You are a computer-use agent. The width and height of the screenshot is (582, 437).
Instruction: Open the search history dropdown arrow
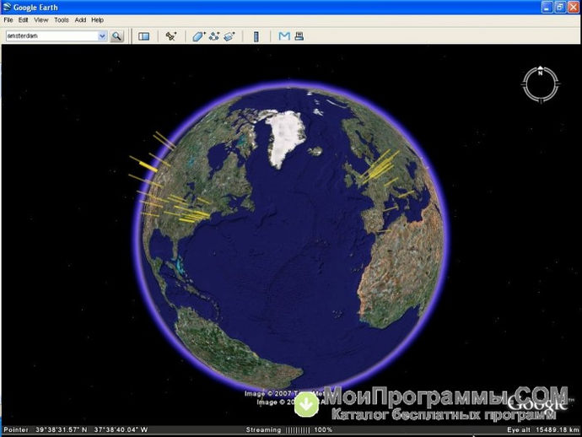[x=102, y=36]
